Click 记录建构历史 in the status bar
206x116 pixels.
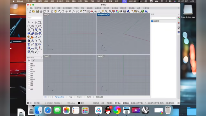click(x=170, y=103)
